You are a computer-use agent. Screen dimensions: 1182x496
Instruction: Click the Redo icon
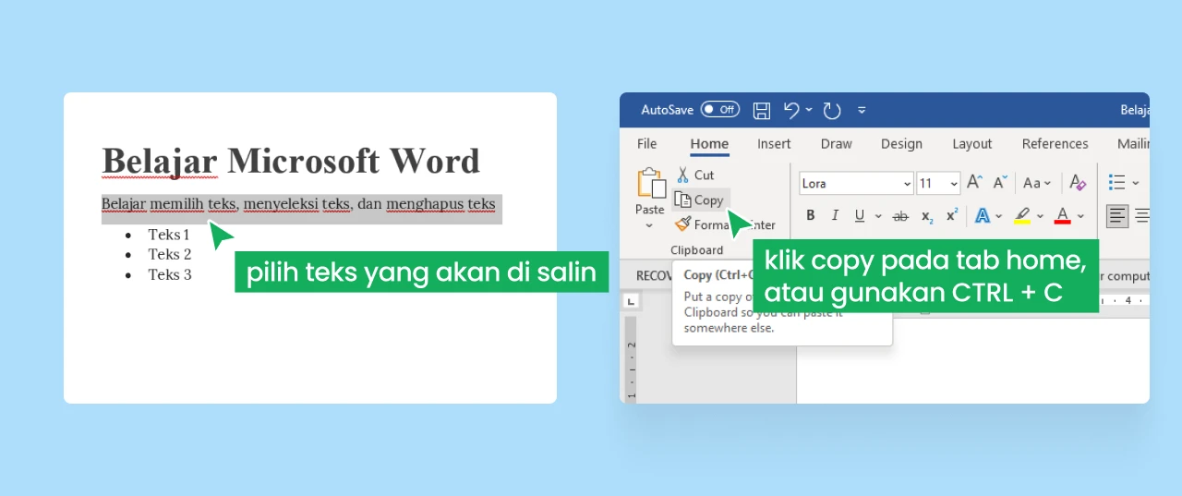(x=832, y=111)
